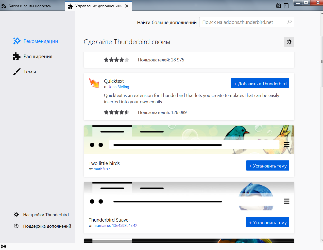Click the addons.thunderbird.net search field
The height and width of the screenshot is (250, 323).
coord(244,22)
